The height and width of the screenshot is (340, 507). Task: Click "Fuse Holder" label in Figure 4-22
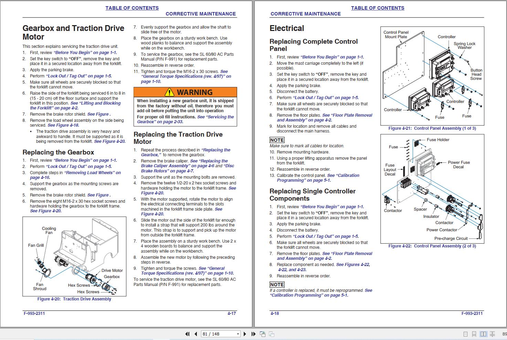pyautogui.click(x=438, y=140)
